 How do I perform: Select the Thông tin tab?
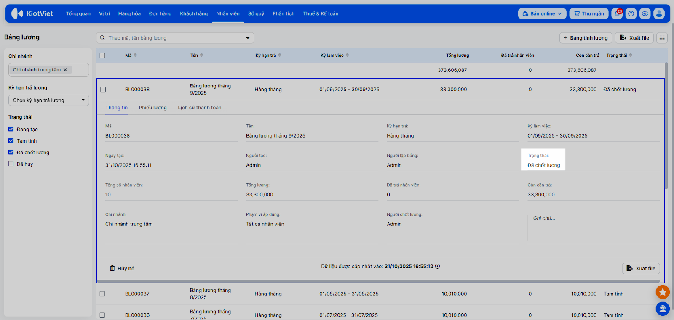tap(117, 108)
